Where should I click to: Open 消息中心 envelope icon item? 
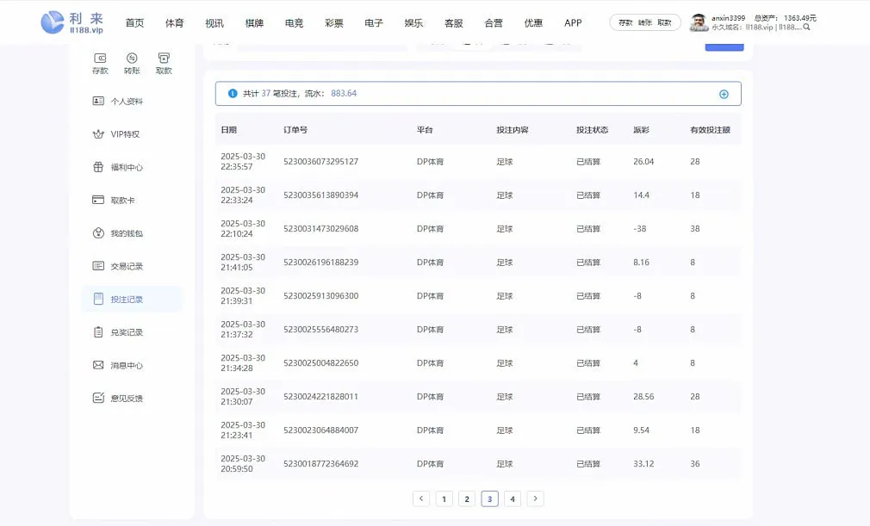click(98, 366)
